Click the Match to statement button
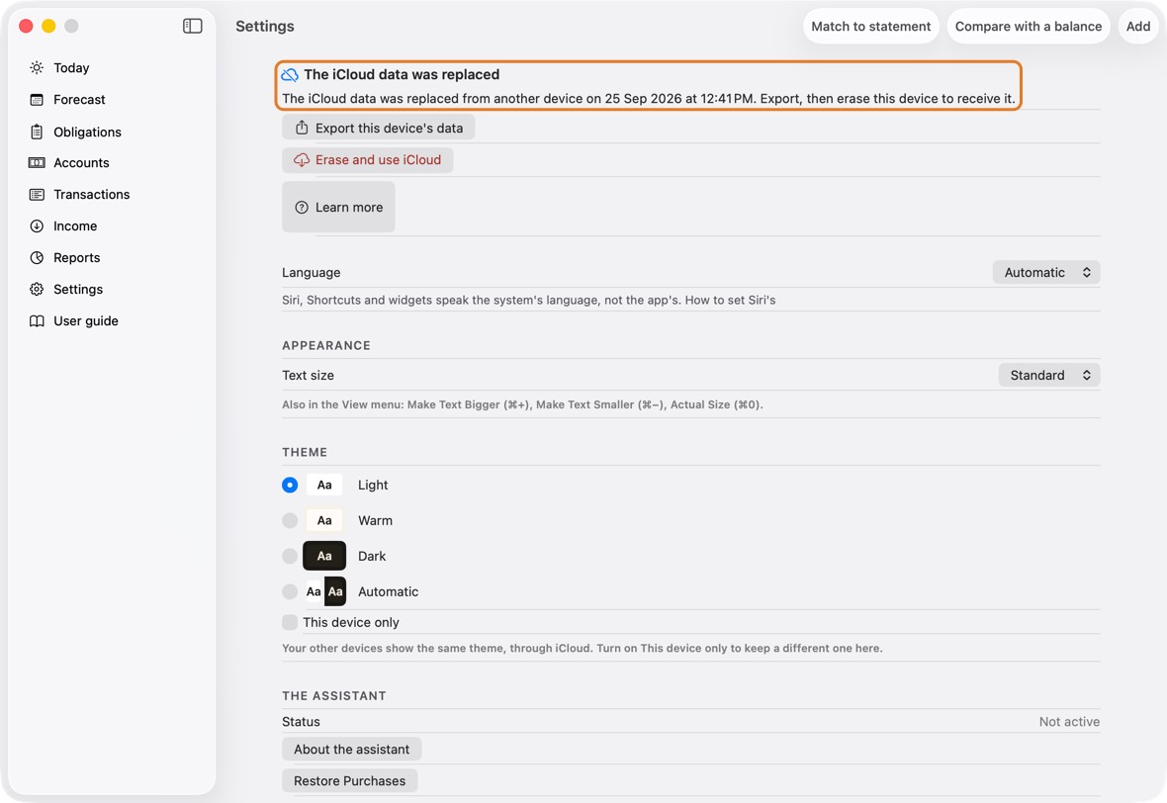Viewport: 1167px width, 803px height. (870, 26)
